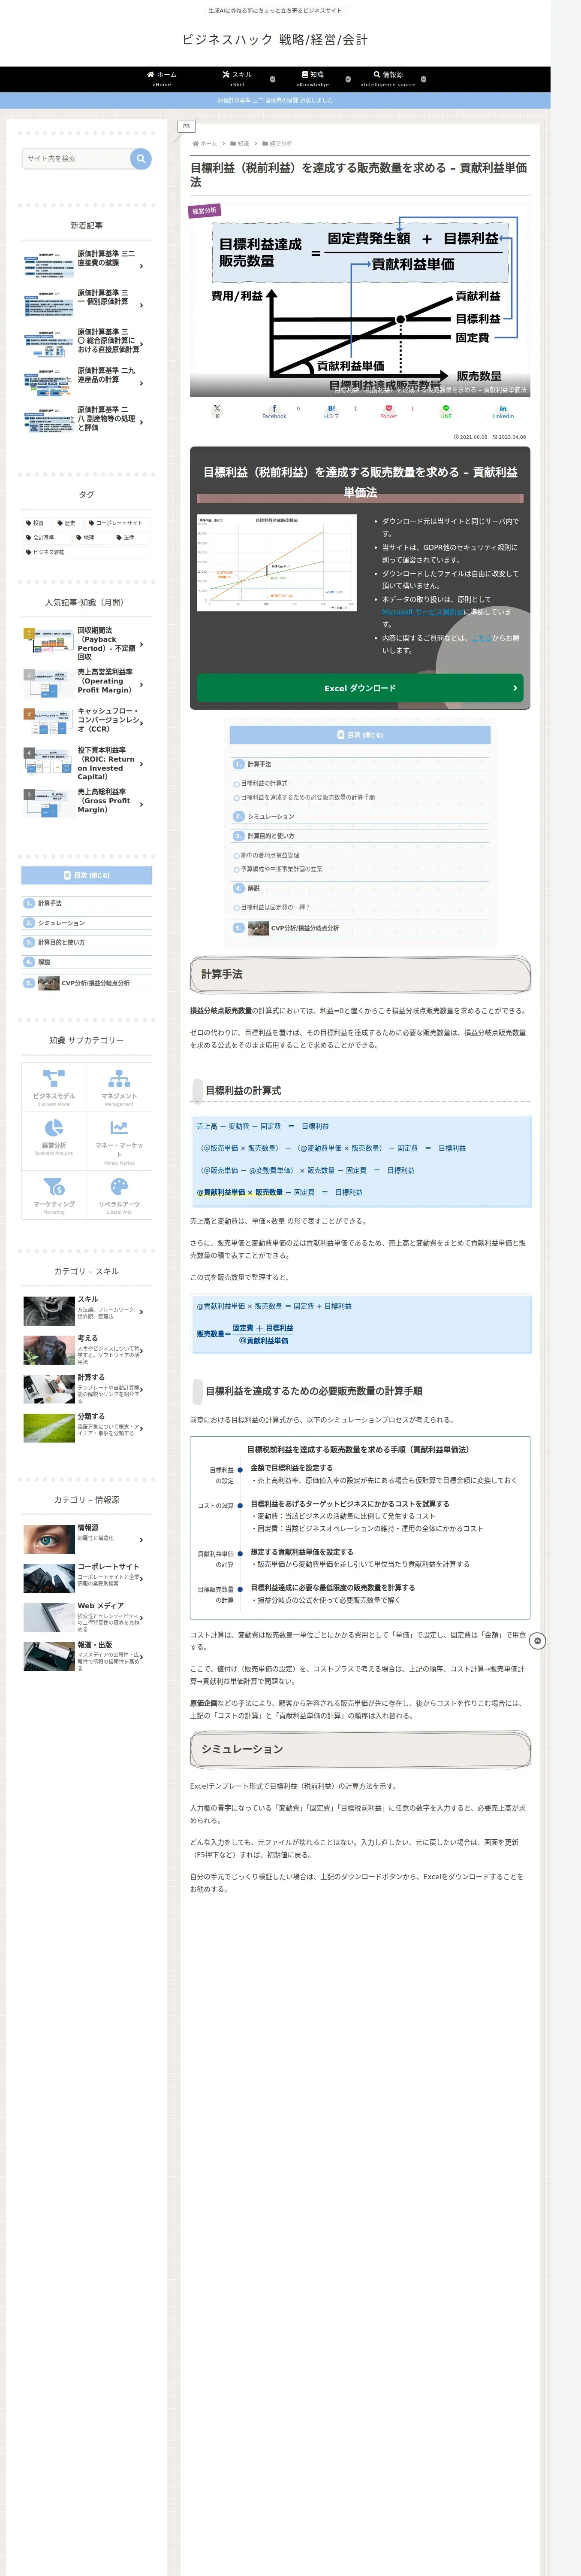Save the article to Pocket
The height and width of the screenshot is (2576, 581).
point(388,411)
